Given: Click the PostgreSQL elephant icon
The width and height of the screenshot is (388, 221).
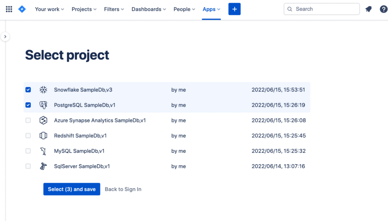Looking at the screenshot, I should pos(43,105).
